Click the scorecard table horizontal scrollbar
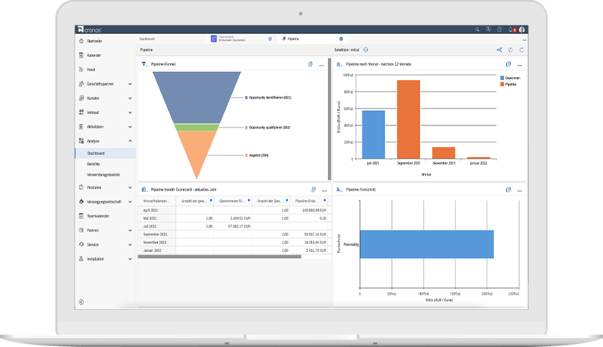Viewport: 603px width, 347px height. tap(219, 256)
